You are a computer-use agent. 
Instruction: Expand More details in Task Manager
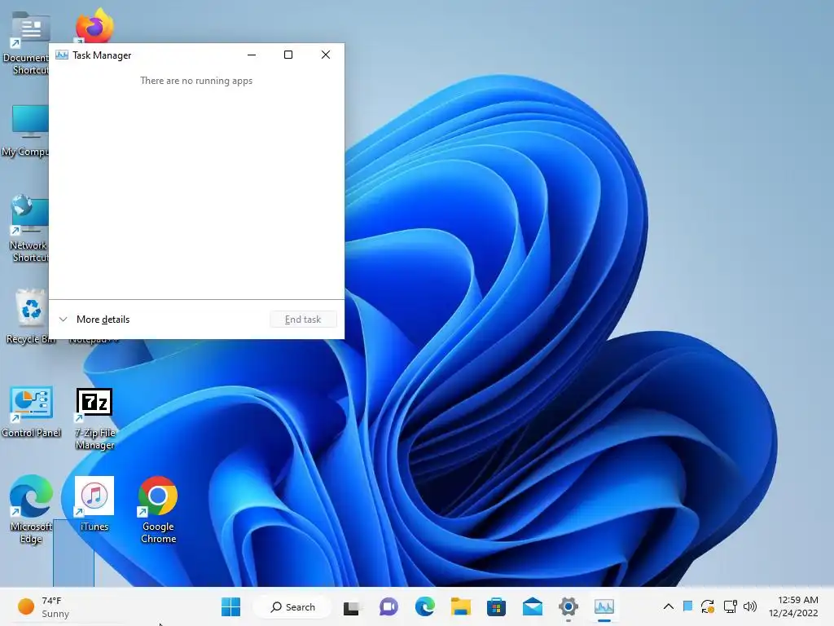pos(94,320)
